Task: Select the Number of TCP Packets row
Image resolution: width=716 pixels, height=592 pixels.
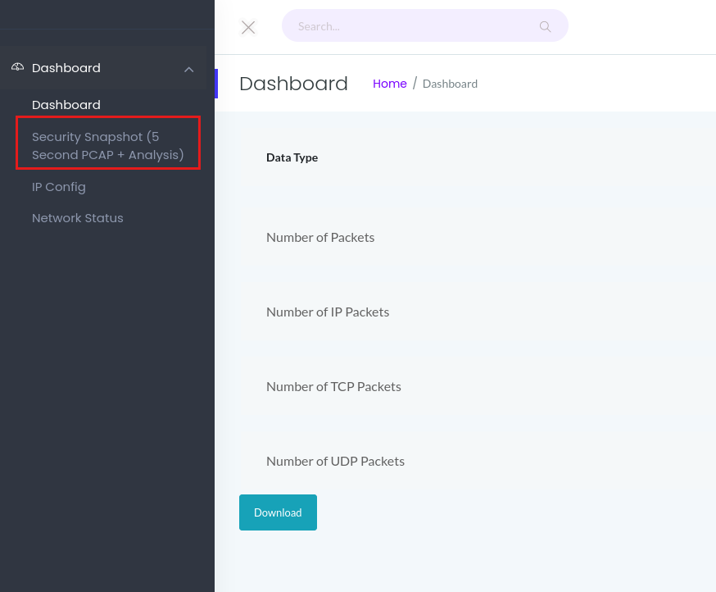Action: pos(333,387)
